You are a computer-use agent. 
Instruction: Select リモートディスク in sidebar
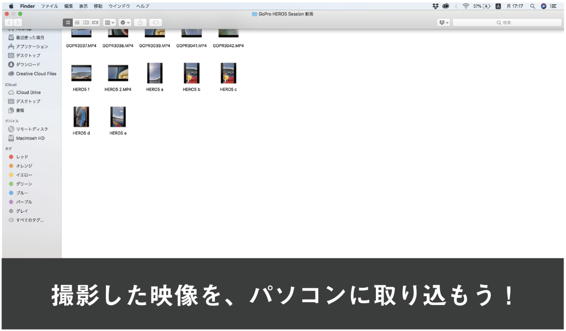tap(32, 129)
